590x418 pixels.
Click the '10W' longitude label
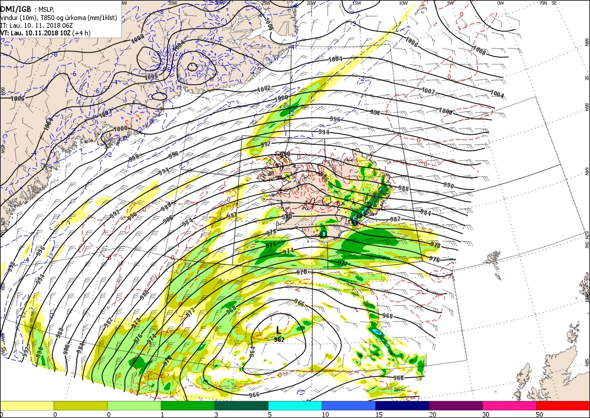click(403, 2)
